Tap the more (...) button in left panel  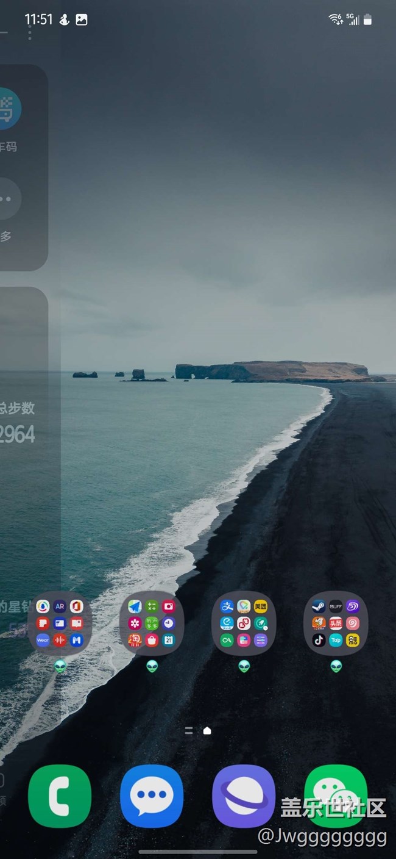[7, 199]
